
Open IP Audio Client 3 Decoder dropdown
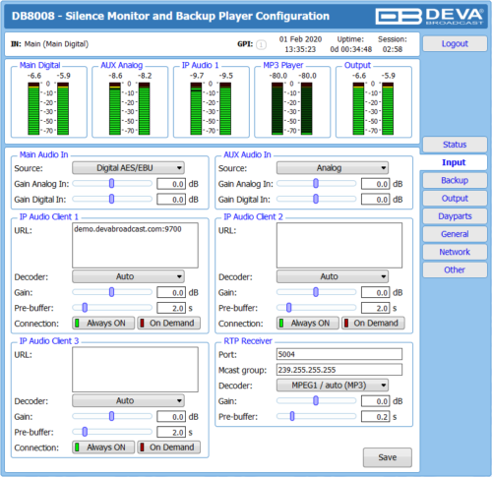click(x=128, y=400)
